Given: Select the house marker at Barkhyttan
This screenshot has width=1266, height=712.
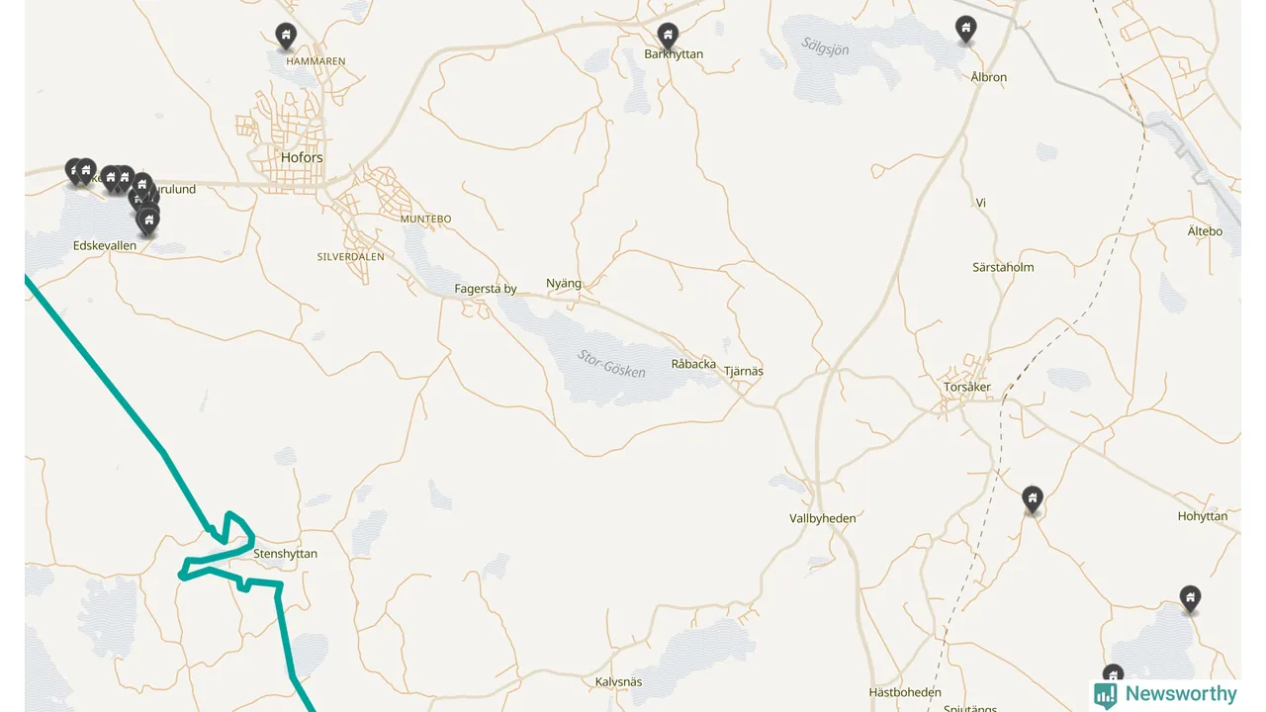Looking at the screenshot, I should pos(669,36).
